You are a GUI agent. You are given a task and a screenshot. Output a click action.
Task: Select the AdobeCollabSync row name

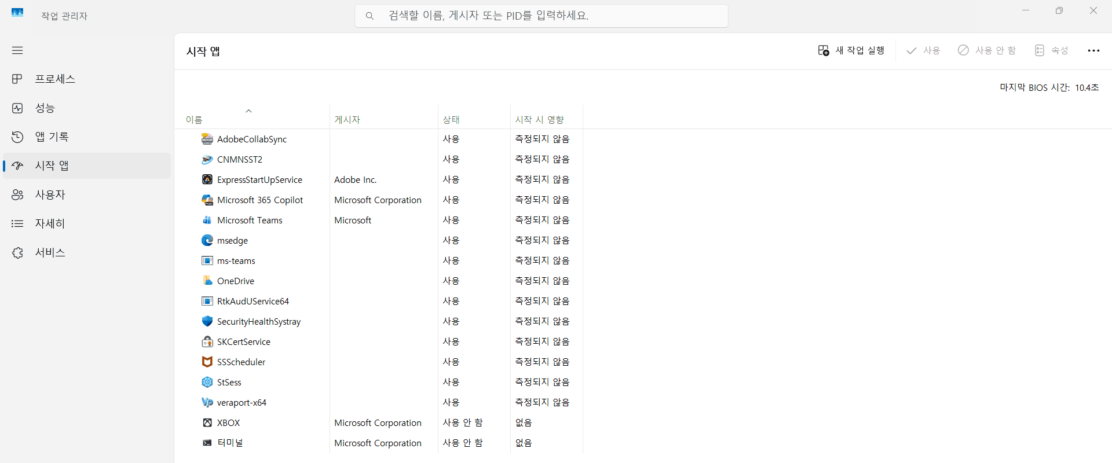[x=252, y=139]
